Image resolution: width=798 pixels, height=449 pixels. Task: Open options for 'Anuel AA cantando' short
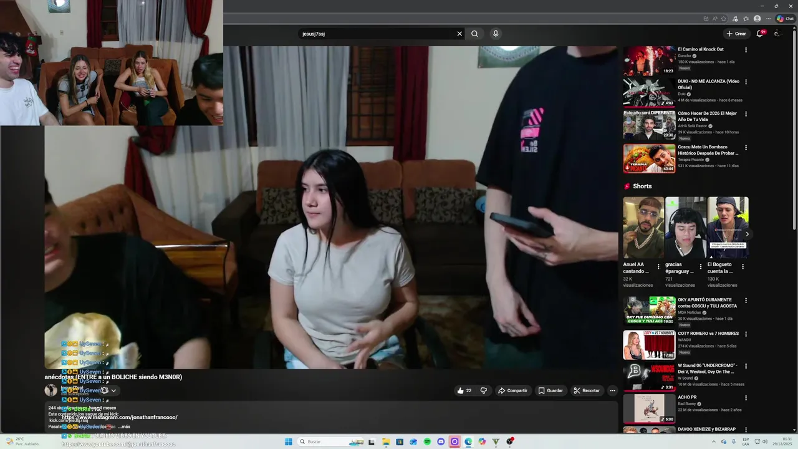tap(658, 266)
